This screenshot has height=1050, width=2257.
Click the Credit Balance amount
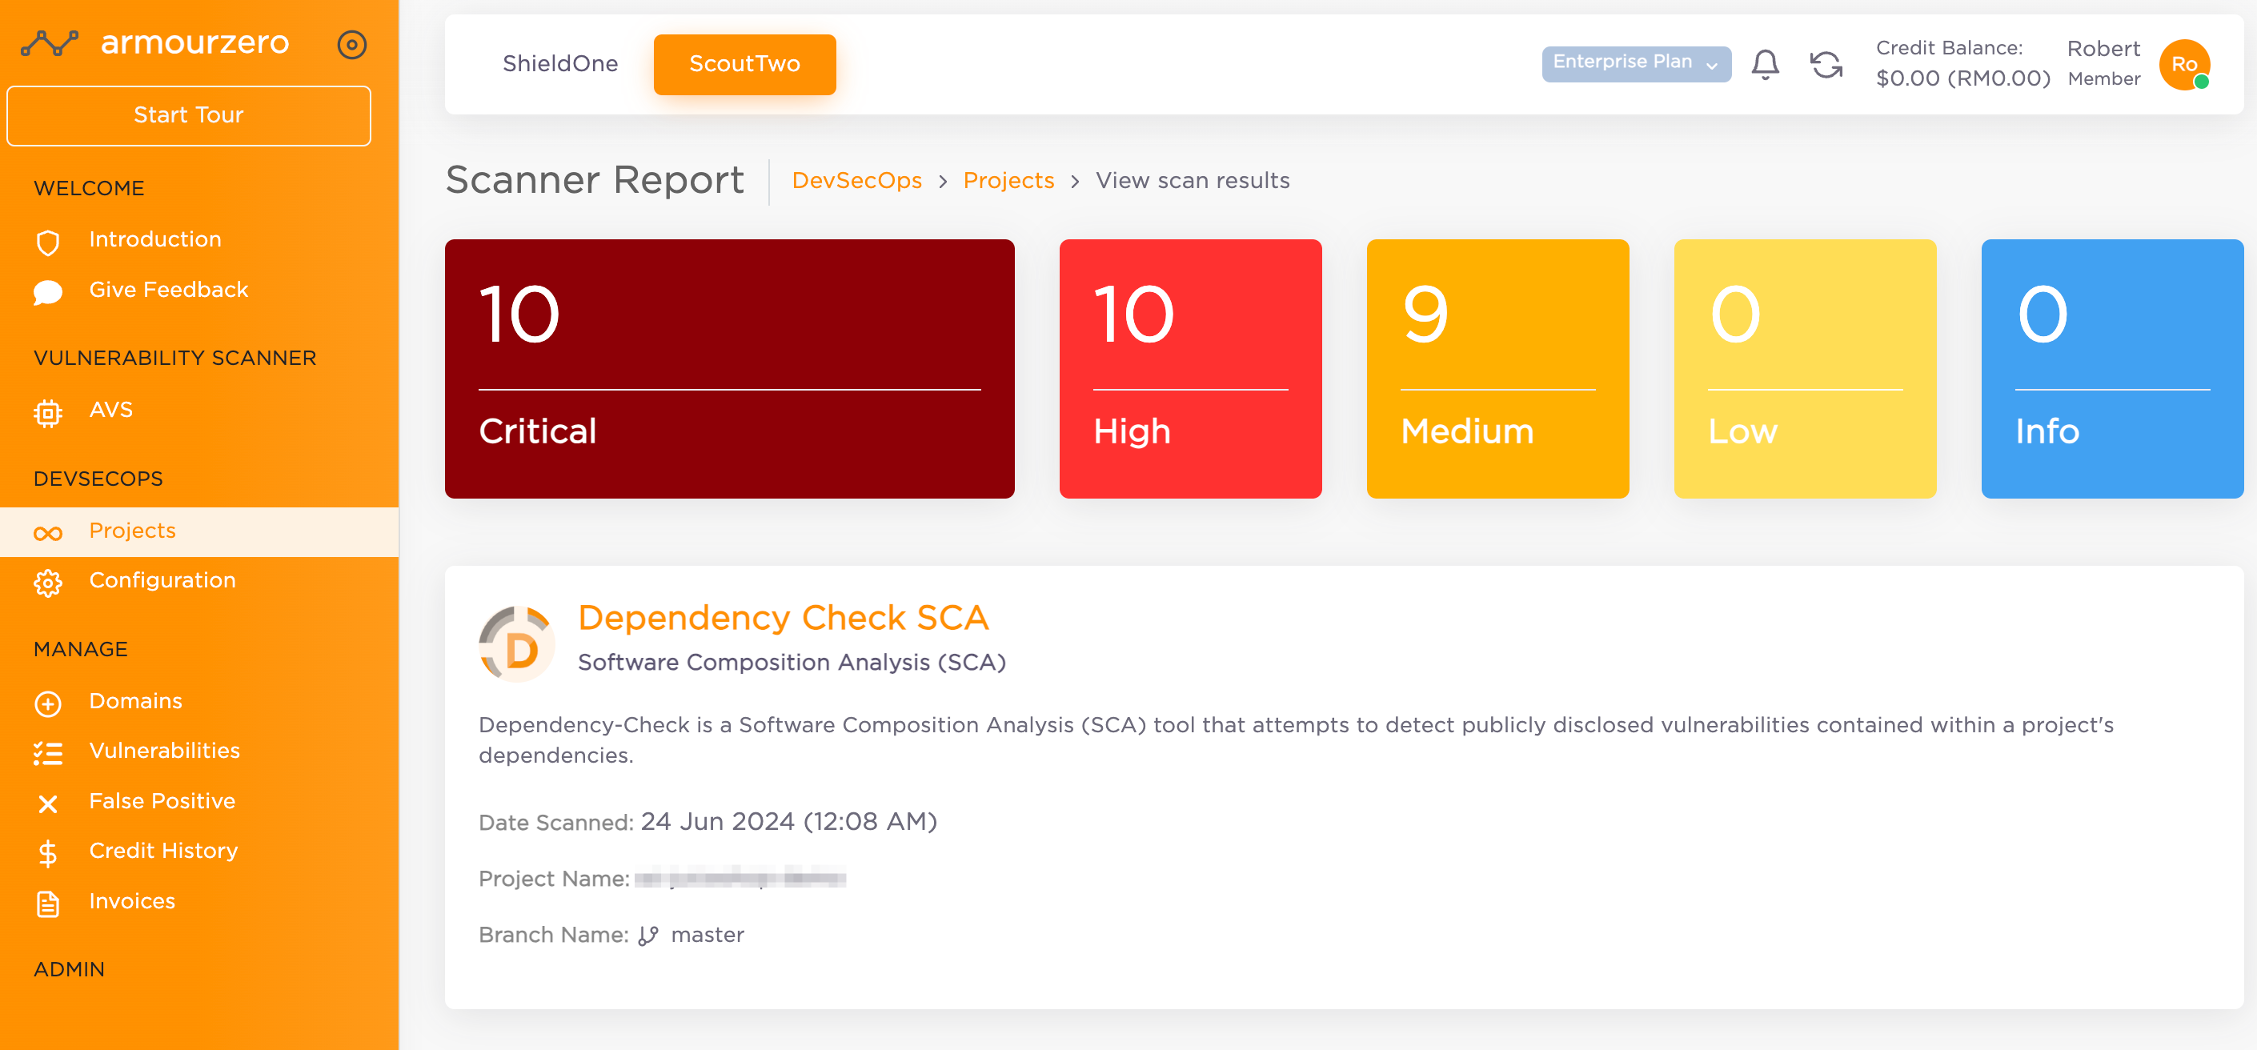point(1962,78)
